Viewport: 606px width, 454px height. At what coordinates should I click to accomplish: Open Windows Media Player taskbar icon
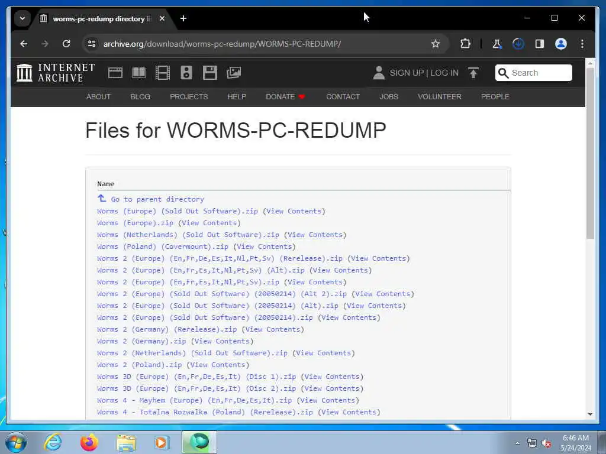[x=162, y=442]
